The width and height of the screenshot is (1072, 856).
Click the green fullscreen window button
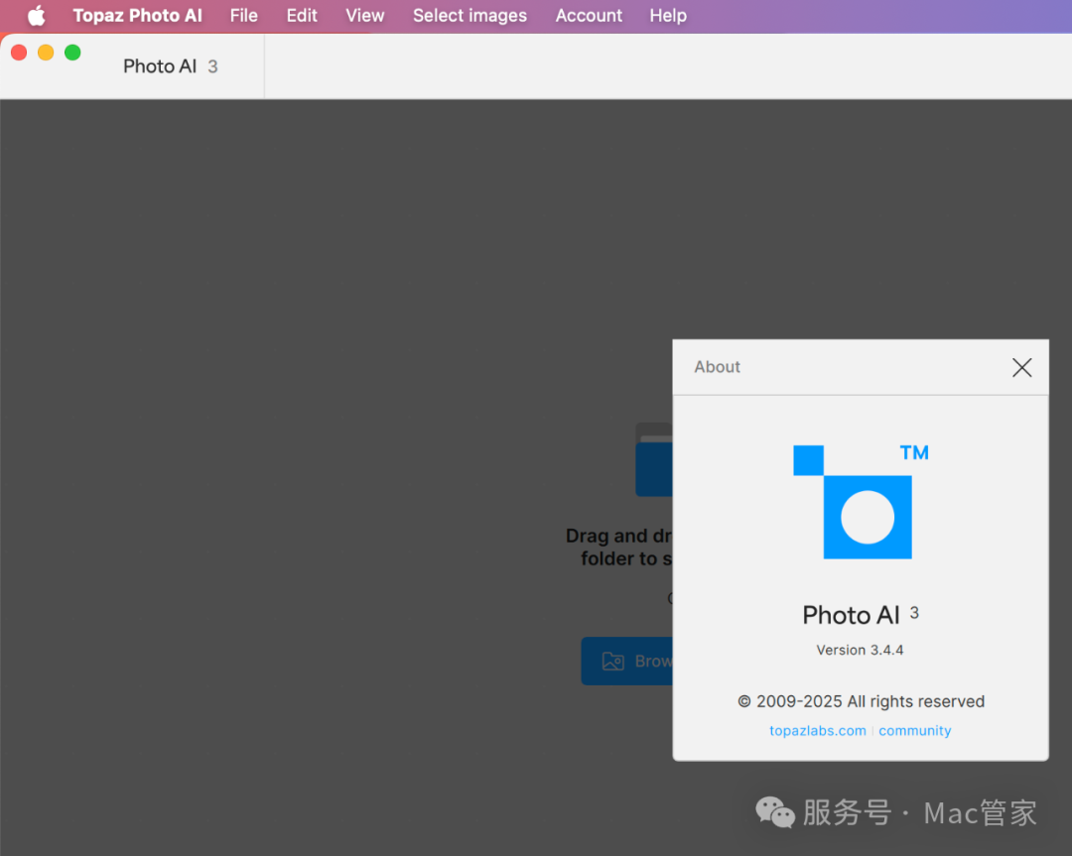pos(72,53)
